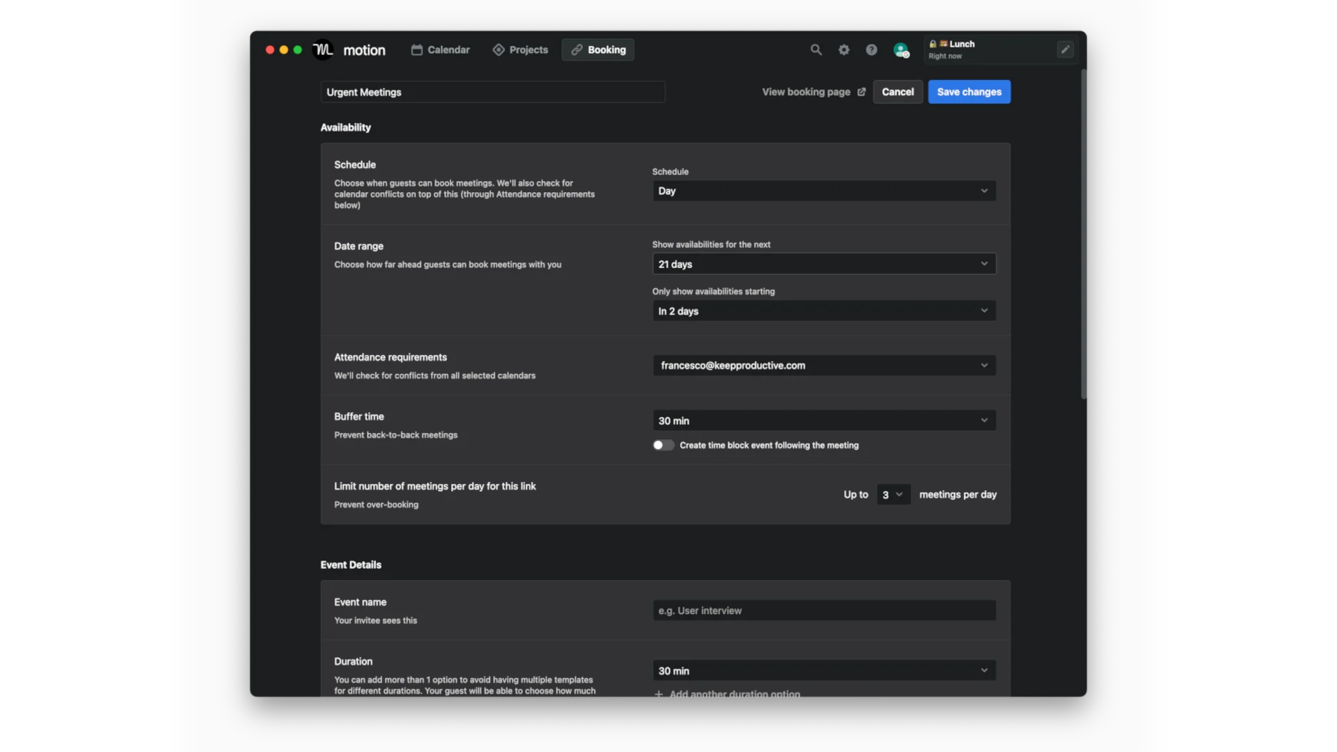The image size is (1337, 752).
Task: Click the Event name input field
Action: [824, 610]
